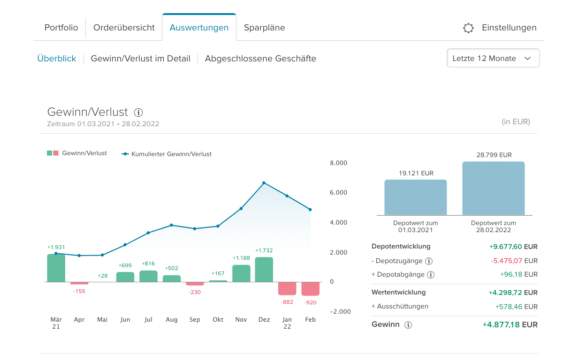Click the April red loss bar
Image resolution: width=563 pixels, height=362 pixels.
(79, 283)
